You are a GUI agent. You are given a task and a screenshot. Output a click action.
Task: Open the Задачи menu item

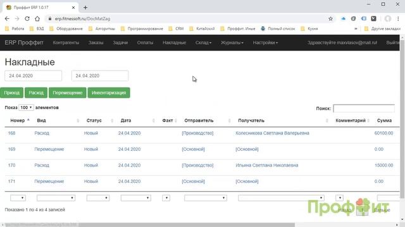pyautogui.click(x=120, y=43)
